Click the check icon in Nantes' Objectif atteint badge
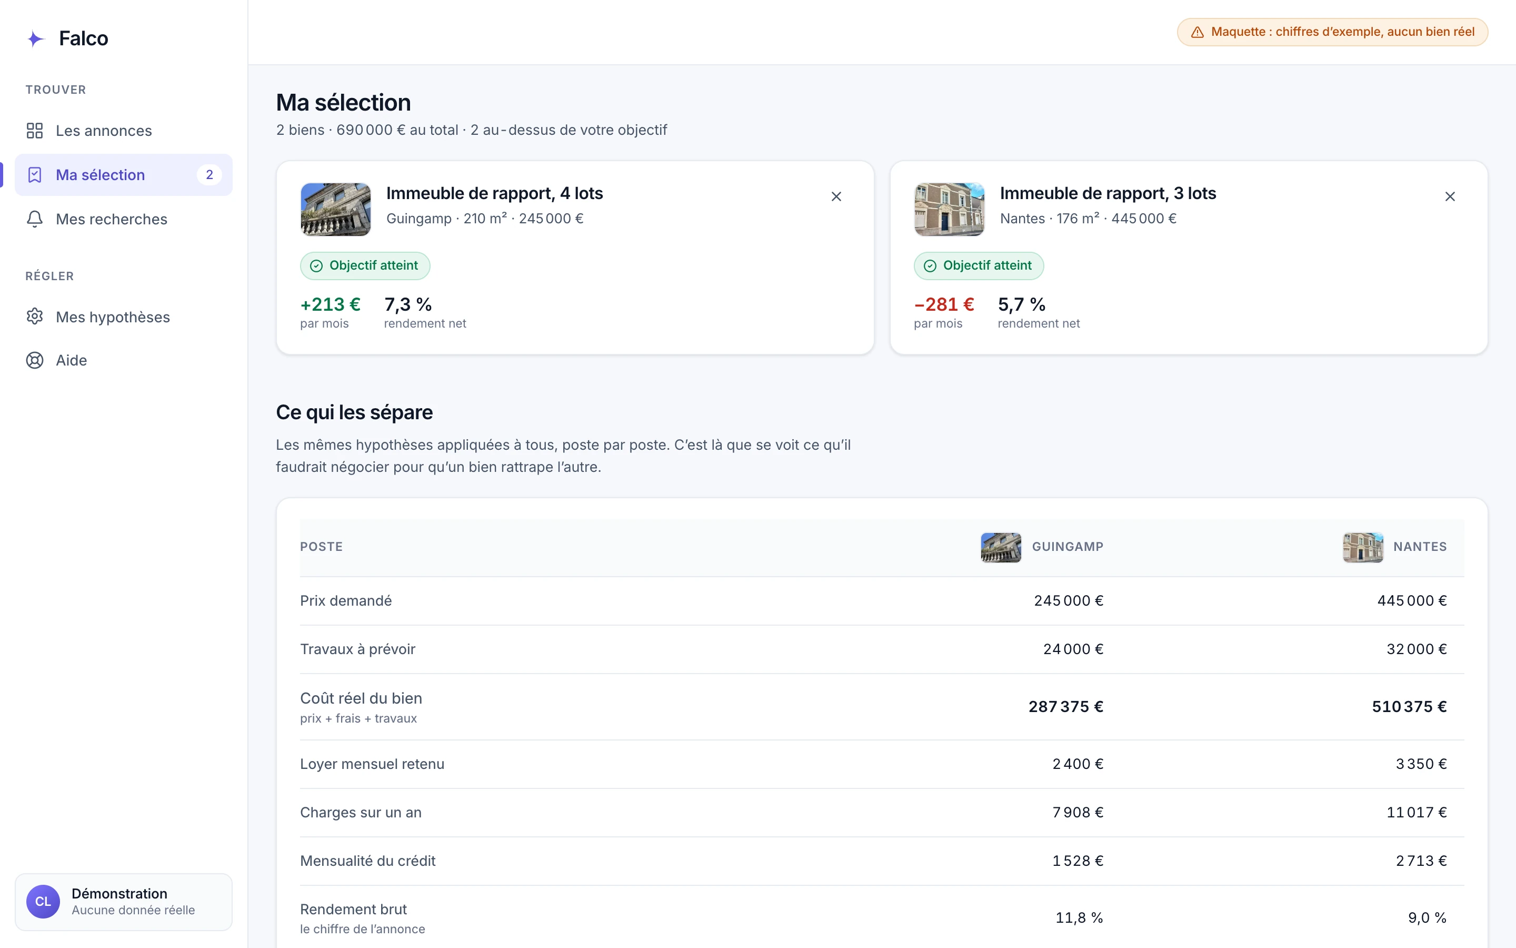The image size is (1516, 948). coord(930,266)
